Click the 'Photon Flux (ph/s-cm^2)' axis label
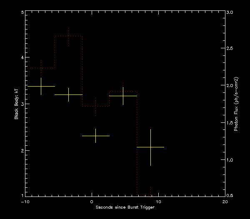 (x=236, y=104)
